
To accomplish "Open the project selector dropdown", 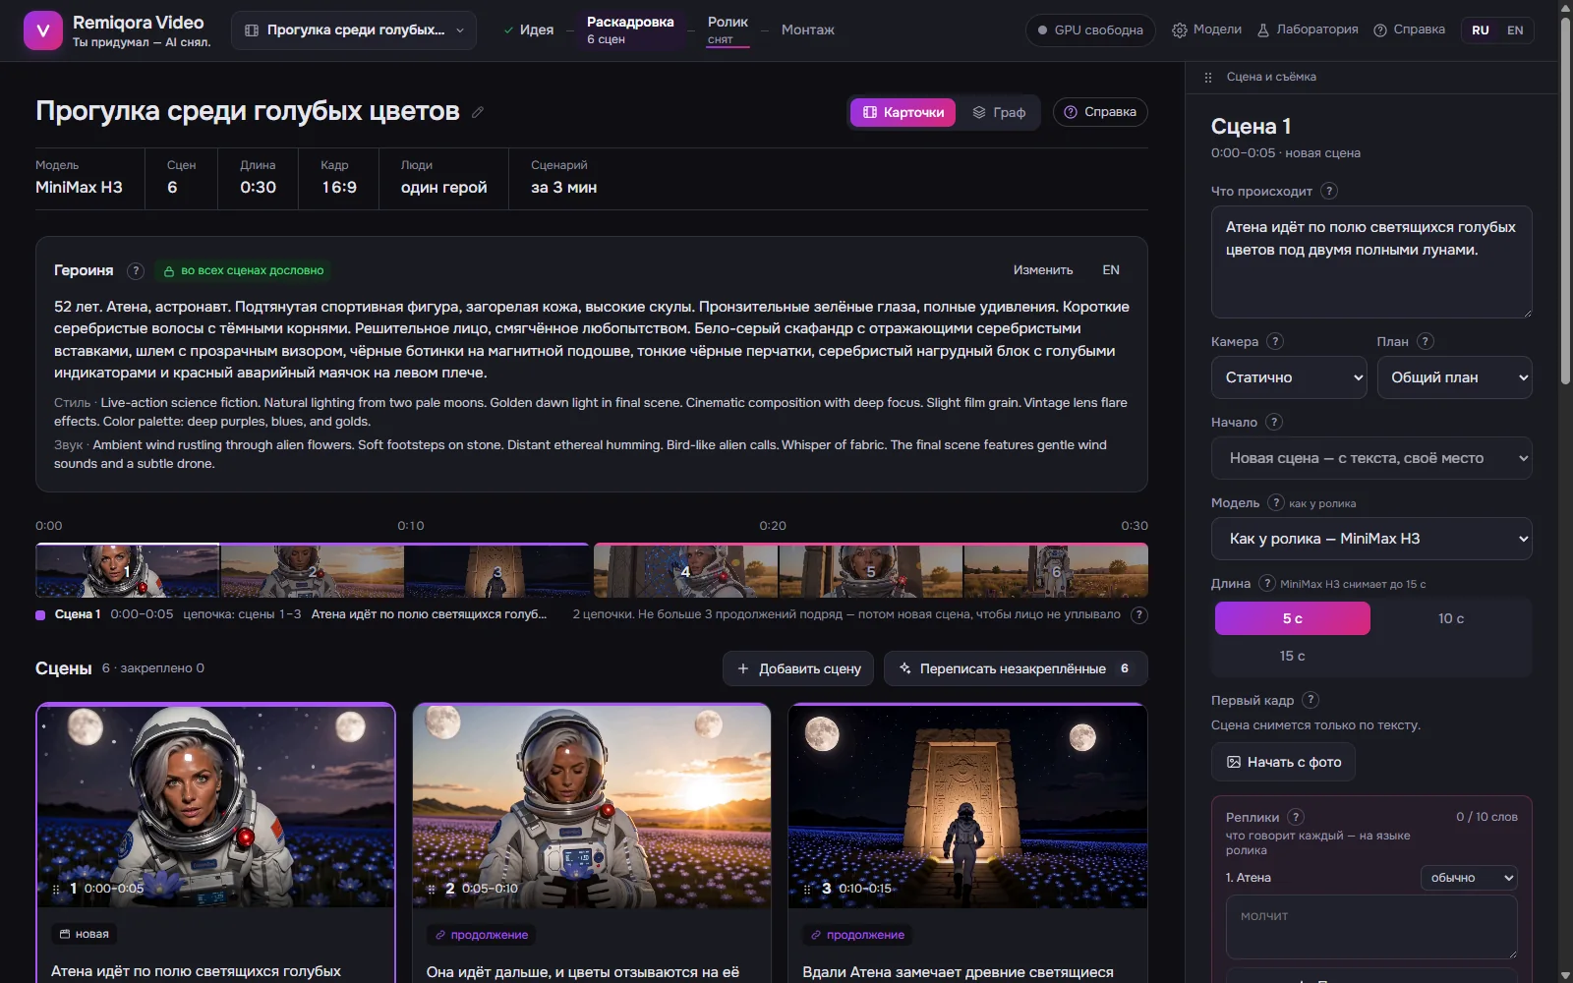I will point(354,30).
